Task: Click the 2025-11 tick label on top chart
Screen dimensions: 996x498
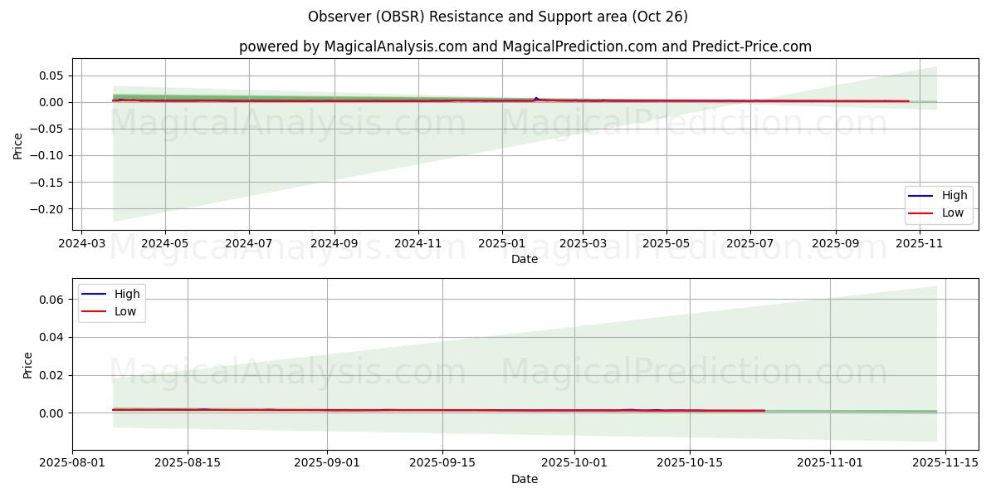Action: tap(919, 244)
